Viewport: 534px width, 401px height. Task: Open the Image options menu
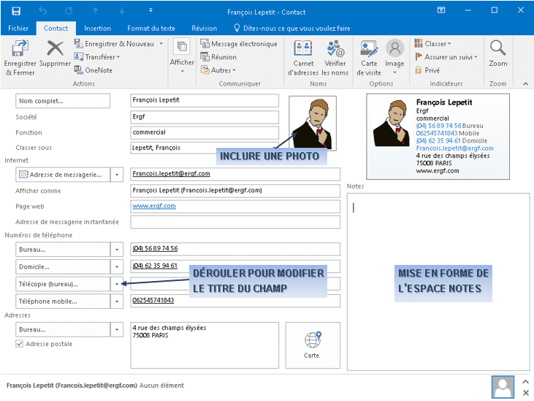point(394,57)
